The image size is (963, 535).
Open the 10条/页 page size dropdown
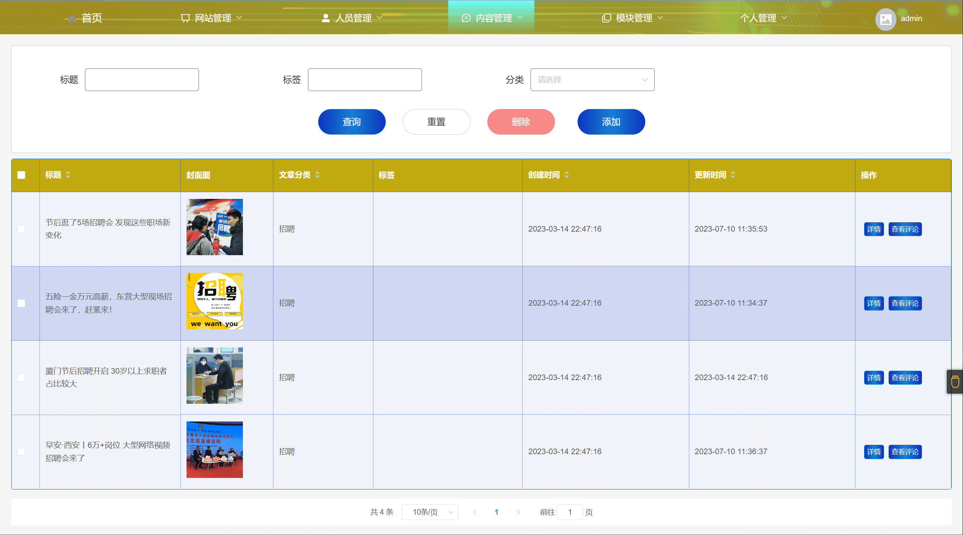coord(429,512)
